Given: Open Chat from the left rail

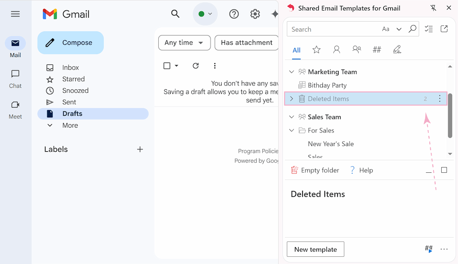Looking at the screenshot, I should [x=15, y=79].
